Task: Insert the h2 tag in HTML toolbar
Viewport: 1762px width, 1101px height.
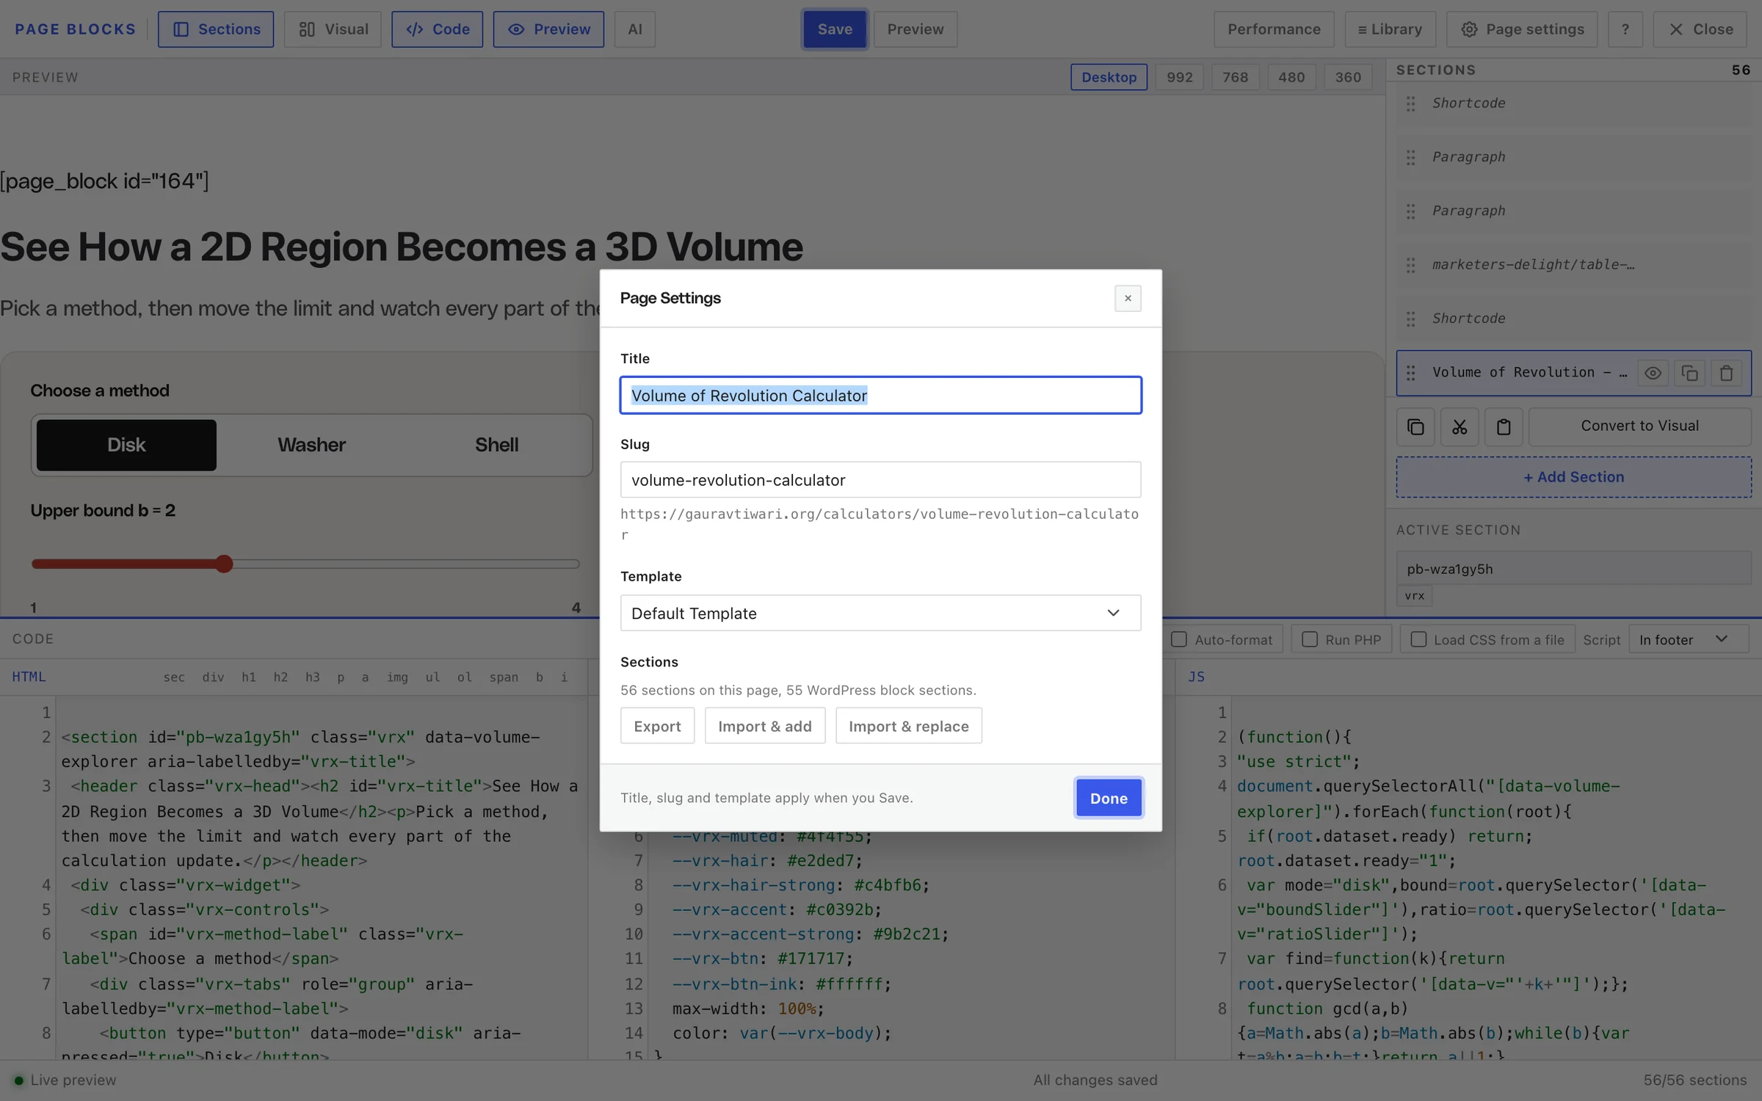Action: pos(280,677)
